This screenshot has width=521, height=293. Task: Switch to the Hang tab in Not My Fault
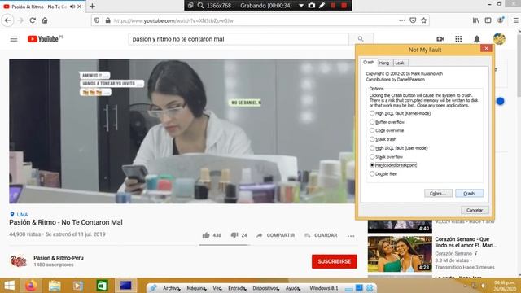click(x=384, y=63)
